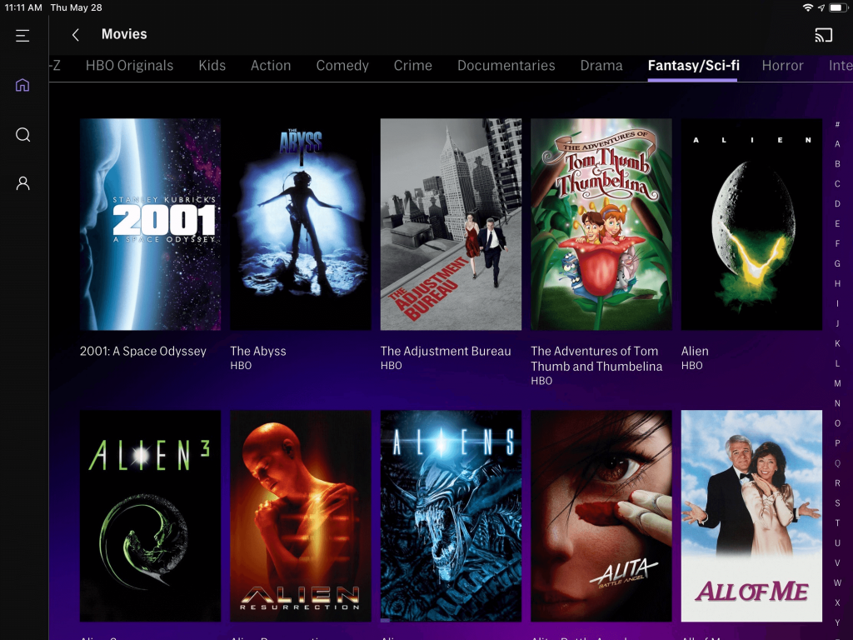Jump to letter K in index
This screenshot has width=853, height=640.
coord(837,343)
